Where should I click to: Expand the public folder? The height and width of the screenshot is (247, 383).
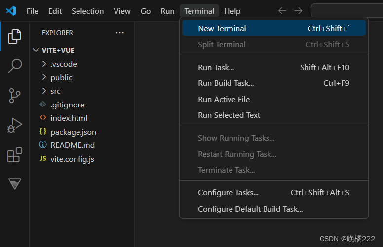click(61, 77)
